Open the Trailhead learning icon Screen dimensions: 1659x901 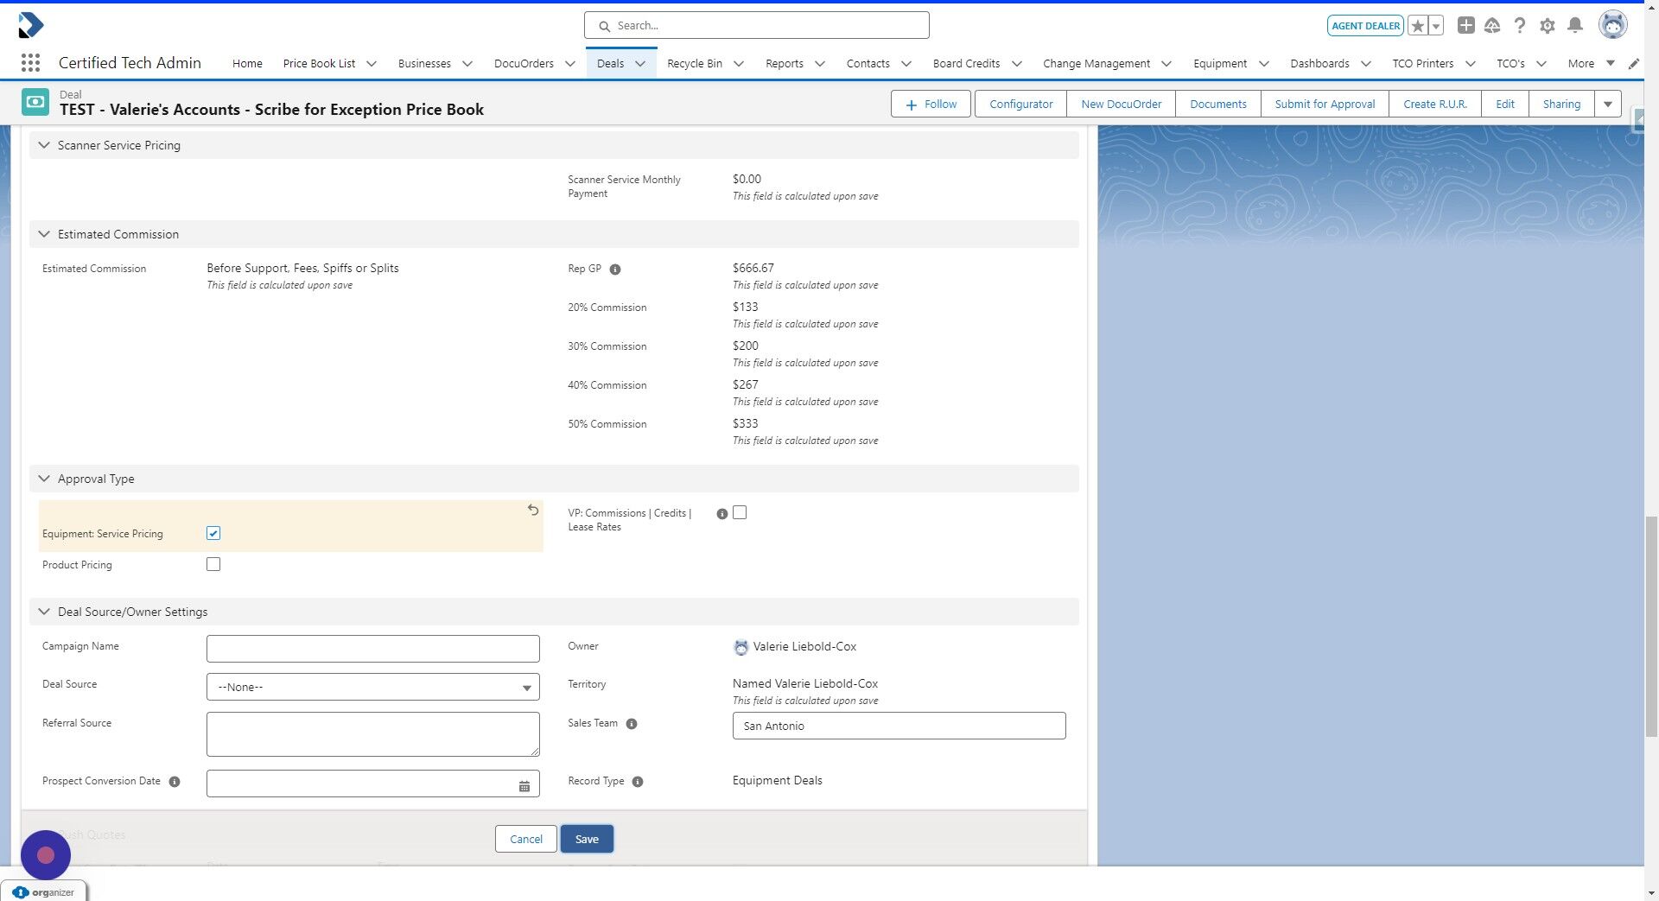coord(1492,25)
